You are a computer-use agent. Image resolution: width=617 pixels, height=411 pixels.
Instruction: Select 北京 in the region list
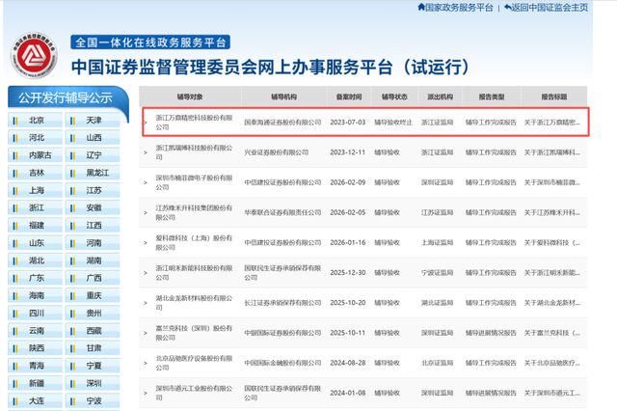click(x=35, y=120)
